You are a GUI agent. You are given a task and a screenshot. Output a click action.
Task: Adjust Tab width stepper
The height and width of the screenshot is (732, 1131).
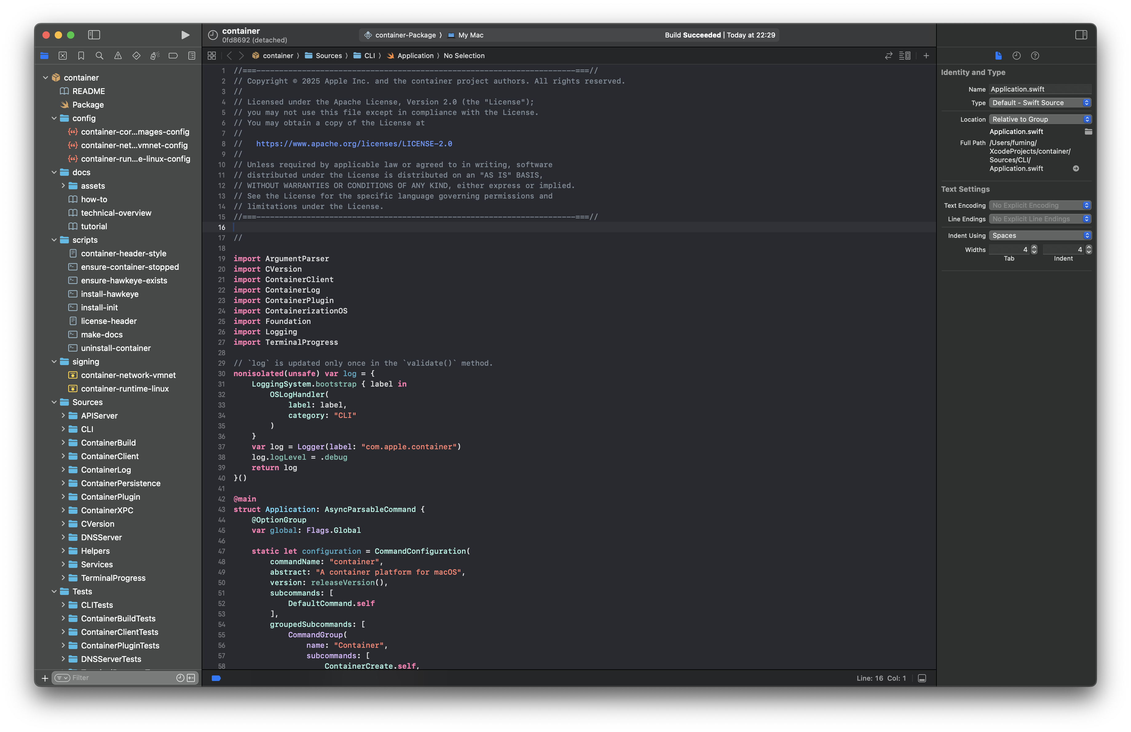pos(1034,250)
